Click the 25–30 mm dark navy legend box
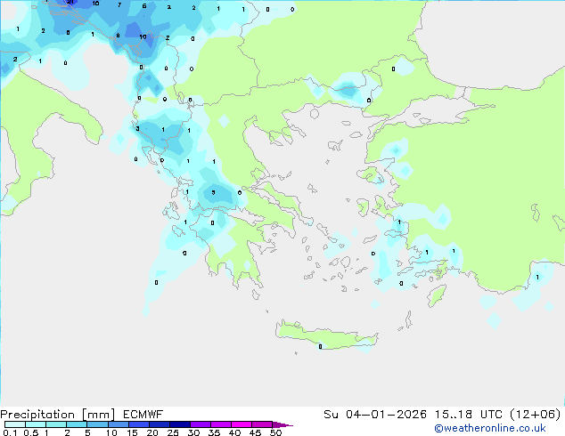Screen dimensions: 565x436 [179, 424]
